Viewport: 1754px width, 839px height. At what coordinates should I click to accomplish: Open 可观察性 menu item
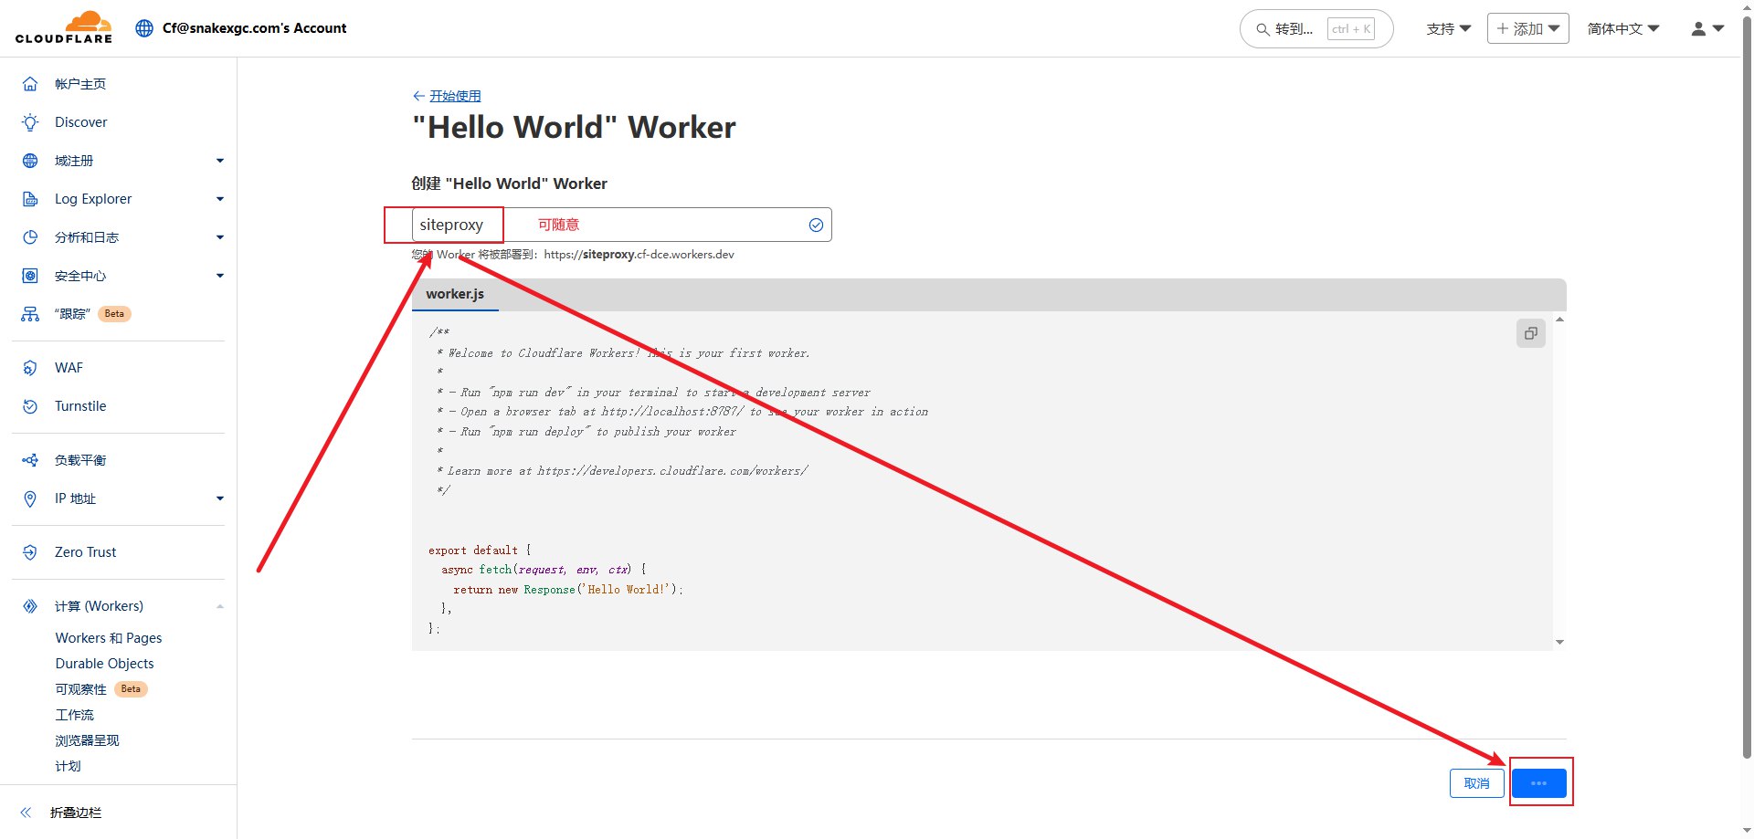[80, 689]
